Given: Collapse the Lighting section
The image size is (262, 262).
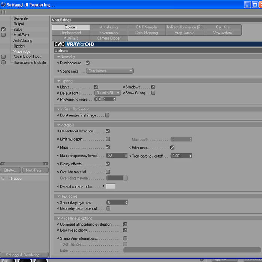Looking at the screenshot, I should click(58, 81).
